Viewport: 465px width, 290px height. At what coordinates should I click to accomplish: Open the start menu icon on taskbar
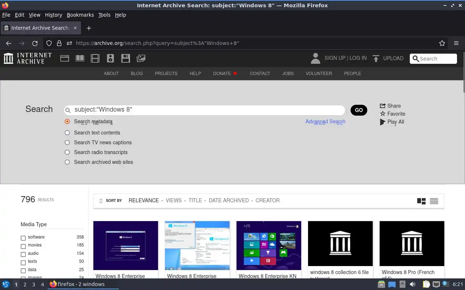click(x=6, y=284)
